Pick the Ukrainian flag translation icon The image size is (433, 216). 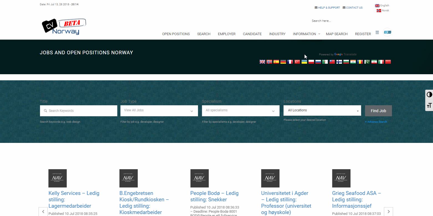click(x=304, y=62)
